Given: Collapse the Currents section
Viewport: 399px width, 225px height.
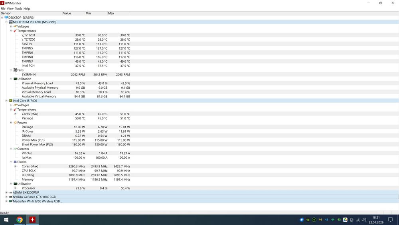Looking at the screenshot, I should pyautogui.click(x=11, y=149).
